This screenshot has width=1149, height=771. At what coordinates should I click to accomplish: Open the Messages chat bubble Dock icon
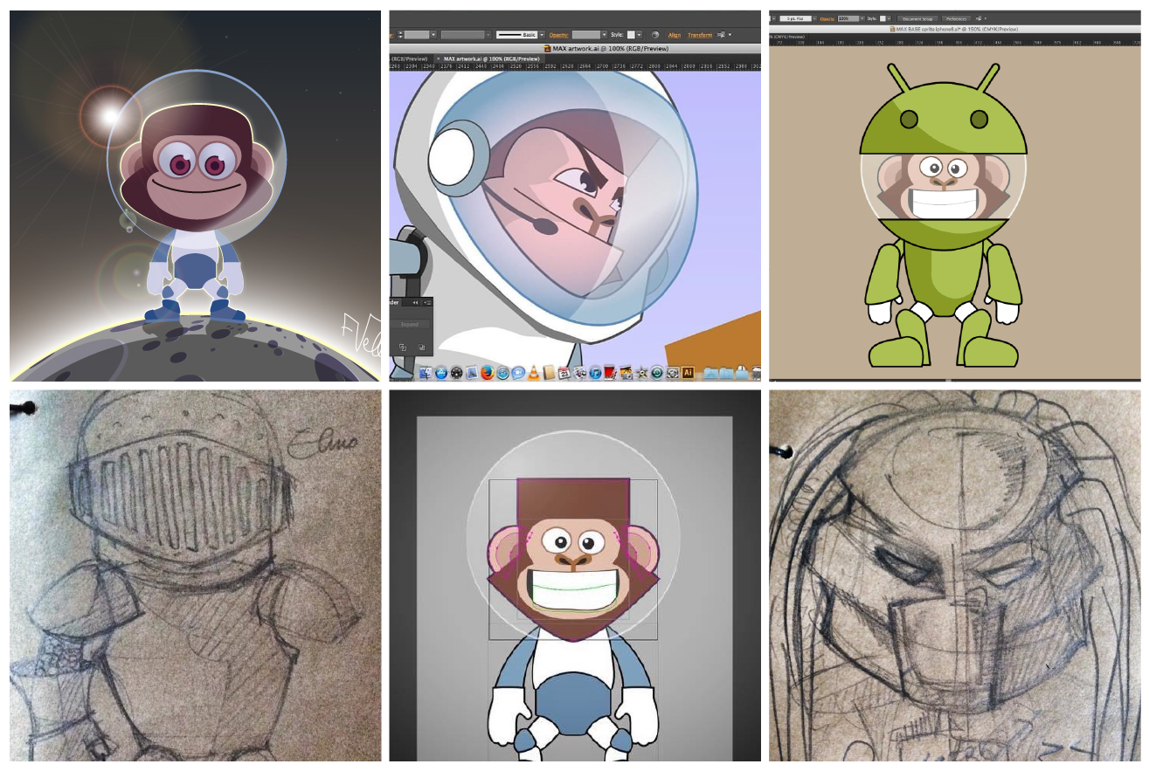[x=518, y=373]
